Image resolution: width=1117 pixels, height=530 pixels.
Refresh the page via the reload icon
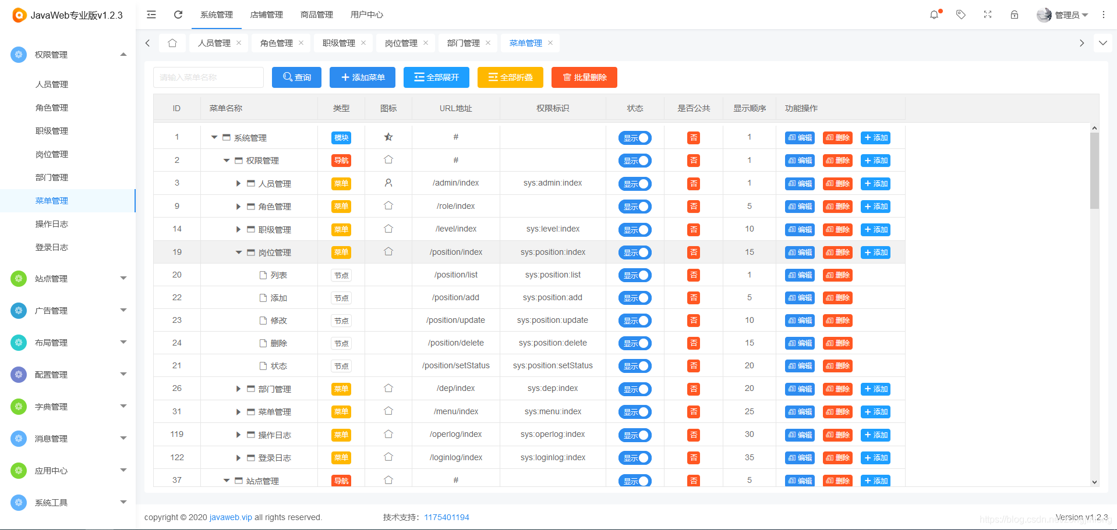tap(178, 15)
